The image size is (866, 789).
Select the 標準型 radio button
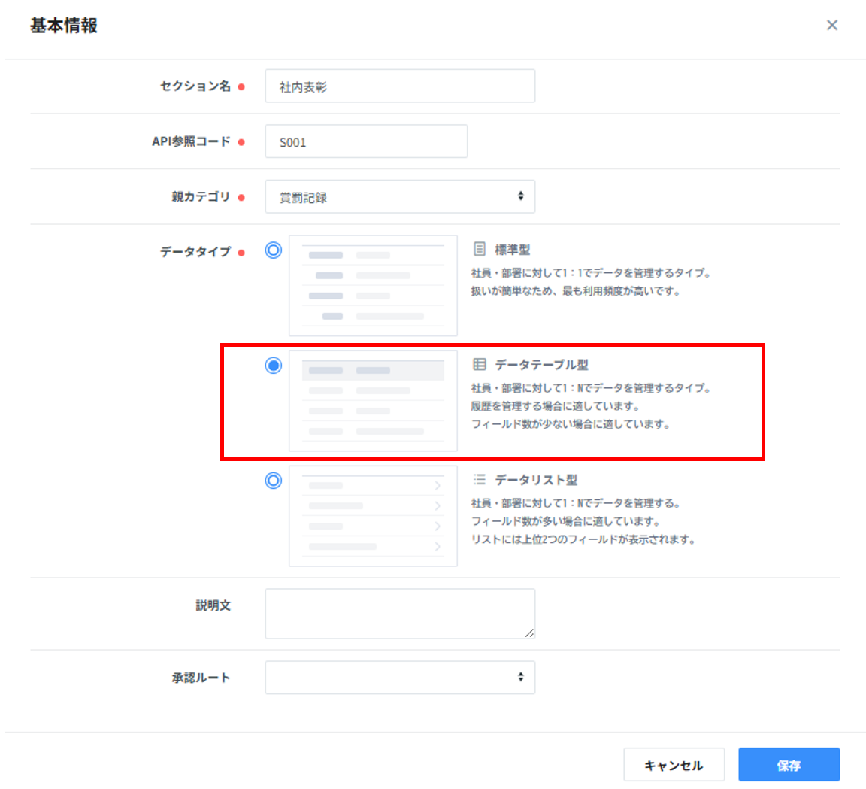click(274, 250)
